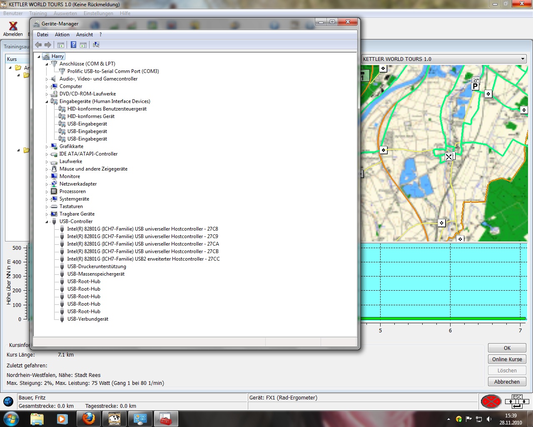Image resolution: width=533 pixels, height=427 pixels.
Task: Collapse Anschlüsse (COM & LPT) node
Action: 47,64
